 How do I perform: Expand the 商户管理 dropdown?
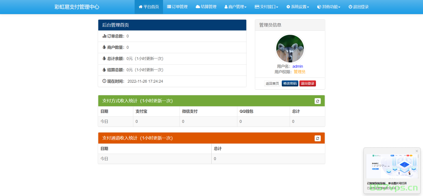(235, 7)
